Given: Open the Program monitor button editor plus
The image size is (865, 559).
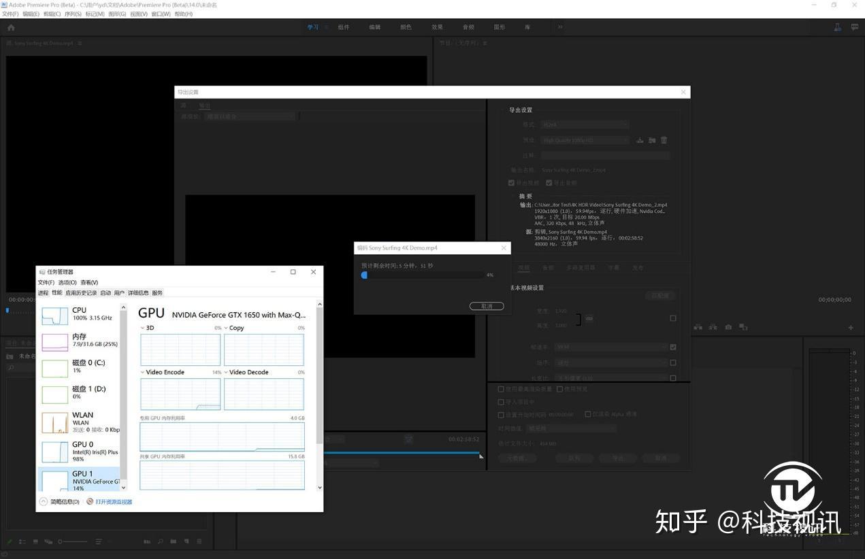Looking at the screenshot, I should click(x=851, y=327).
